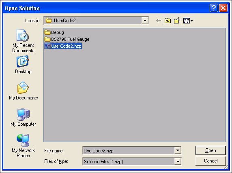Browse My Network Places
The image size is (232, 173).
coord(23,146)
